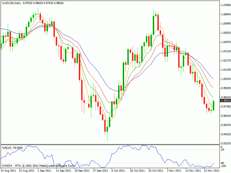The height and width of the screenshot is (173, 231).
Task: Click the 0.97395 price axis label
Action: (226, 107)
